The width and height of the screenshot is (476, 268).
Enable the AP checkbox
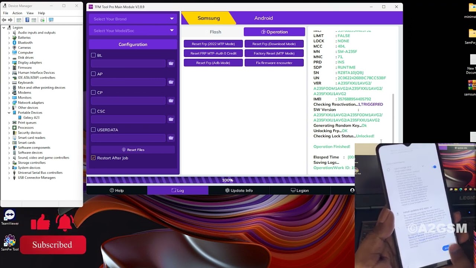(x=93, y=74)
